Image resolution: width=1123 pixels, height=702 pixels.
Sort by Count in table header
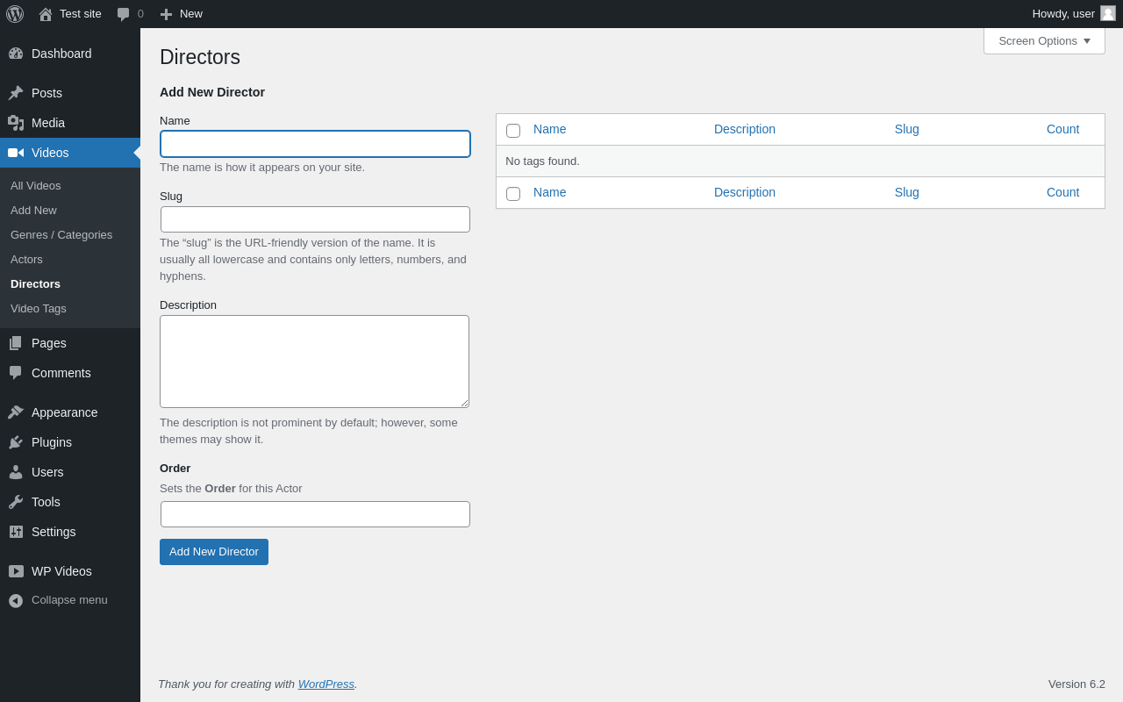pos(1063,129)
